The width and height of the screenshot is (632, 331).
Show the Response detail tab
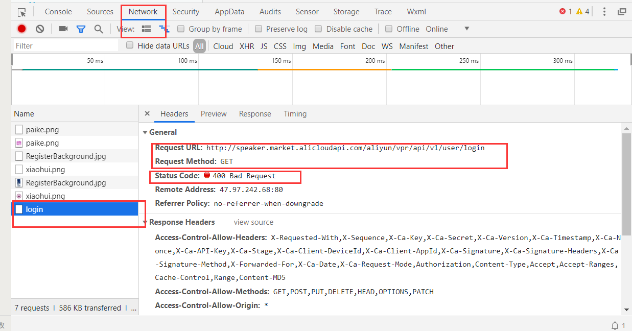pyautogui.click(x=255, y=114)
